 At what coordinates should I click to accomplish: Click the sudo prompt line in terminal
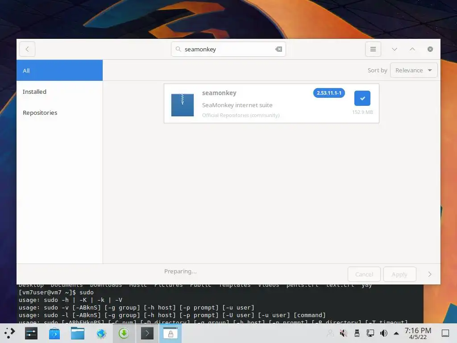point(56,292)
